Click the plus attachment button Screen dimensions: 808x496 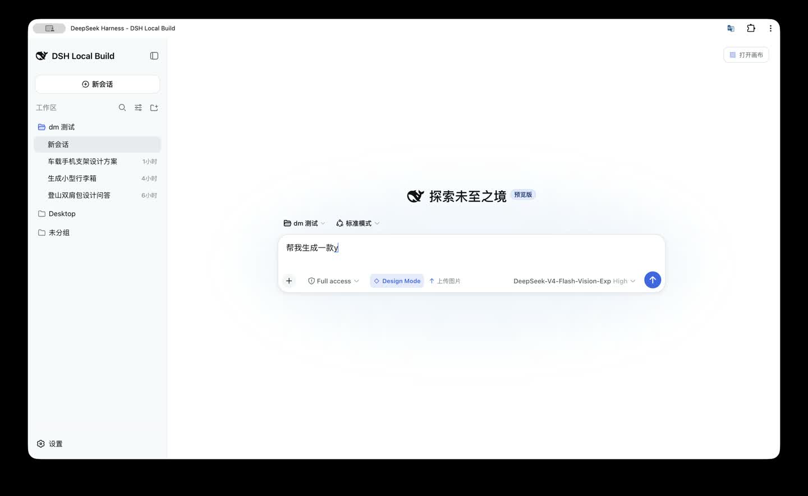point(289,281)
